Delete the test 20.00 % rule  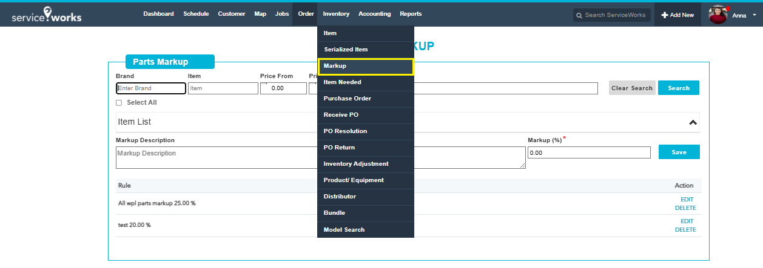point(685,230)
